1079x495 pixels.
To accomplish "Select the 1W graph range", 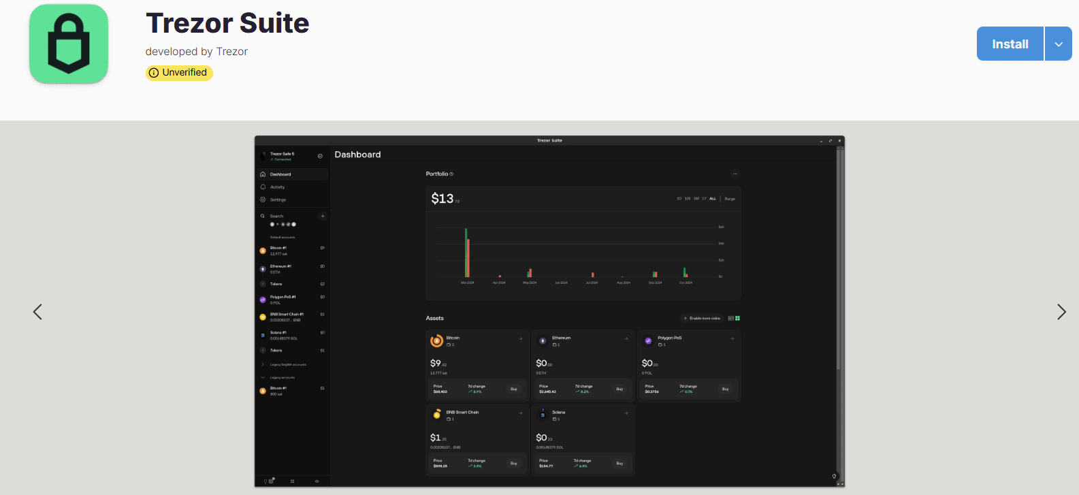I will 688,199.
